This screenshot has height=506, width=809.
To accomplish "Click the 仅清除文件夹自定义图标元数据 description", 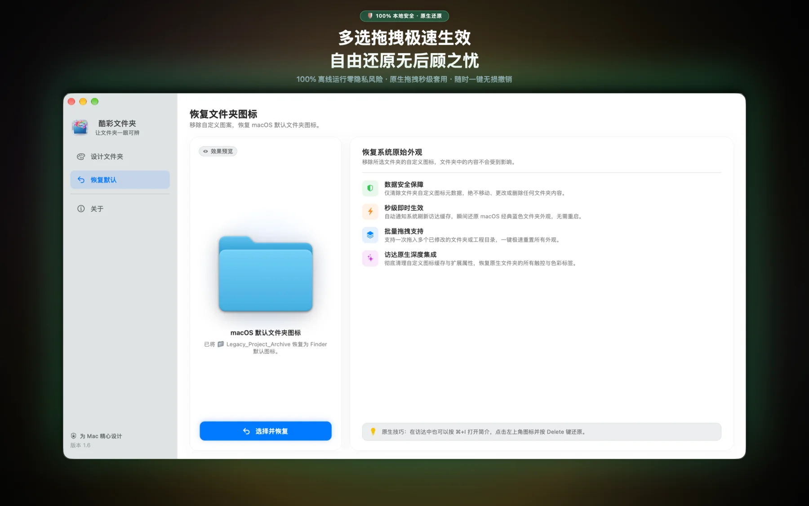I will click(476, 193).
